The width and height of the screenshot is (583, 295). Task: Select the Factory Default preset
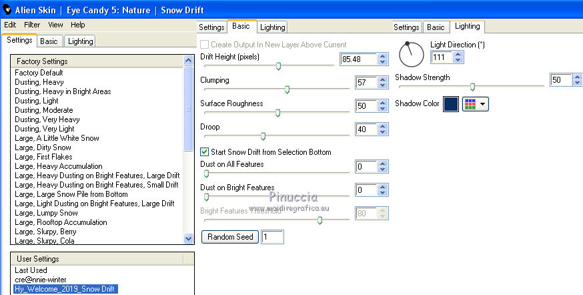pos(39,73)
